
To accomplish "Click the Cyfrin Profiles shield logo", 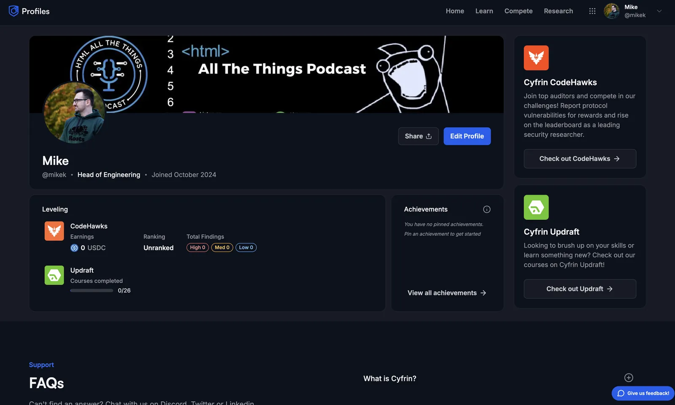I will pyautogui.click(x=13, y=11).
